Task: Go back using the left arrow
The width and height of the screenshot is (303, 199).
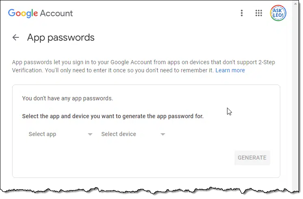Action: 16,37
